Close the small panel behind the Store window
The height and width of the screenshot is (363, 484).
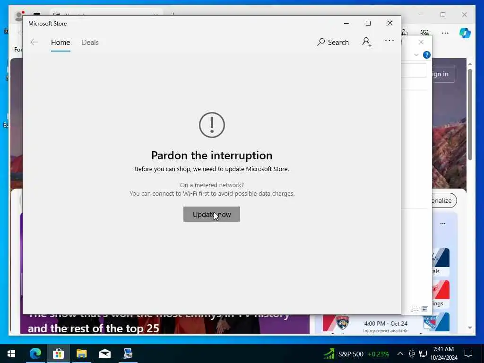pos(421,42)
